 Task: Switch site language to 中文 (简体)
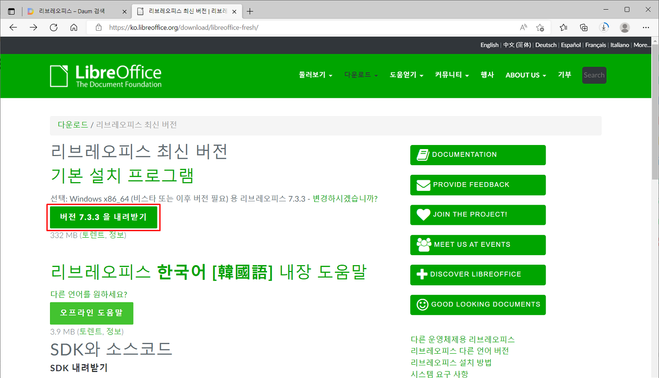click(517, 45)
